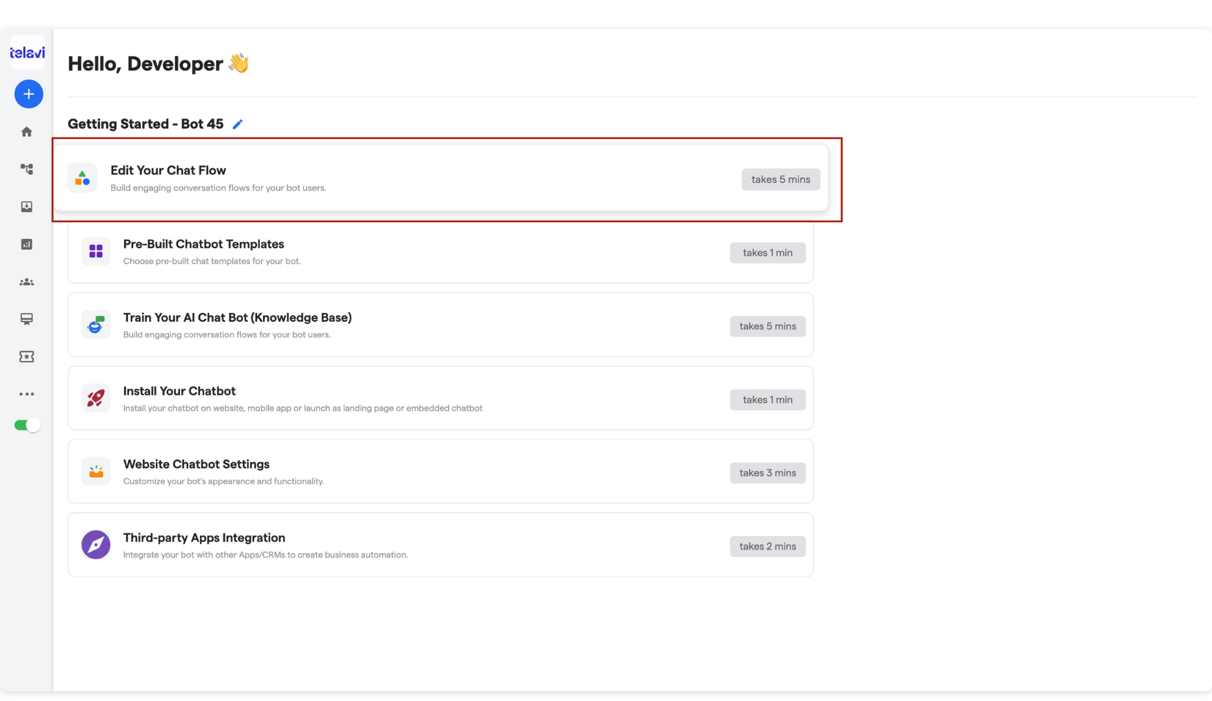Click 'Hello, Developer' greeting heading
The height and width of the screenshot is (701, 1212).
pos(158,64)
